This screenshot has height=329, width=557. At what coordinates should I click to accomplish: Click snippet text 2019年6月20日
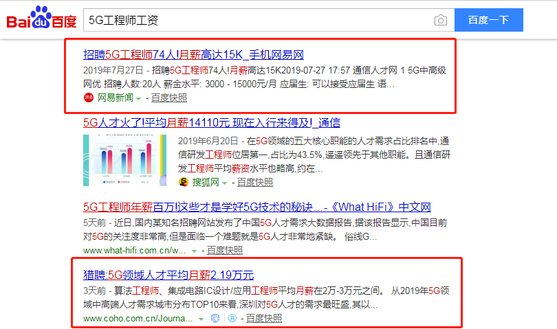tap(208, 141)
